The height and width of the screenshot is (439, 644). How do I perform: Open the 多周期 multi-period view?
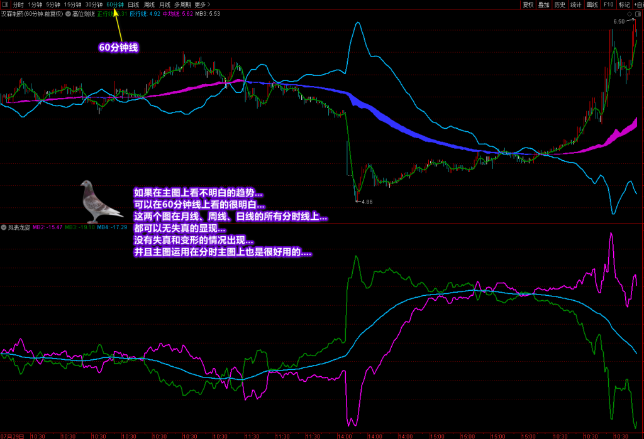(x=183, y=4)
